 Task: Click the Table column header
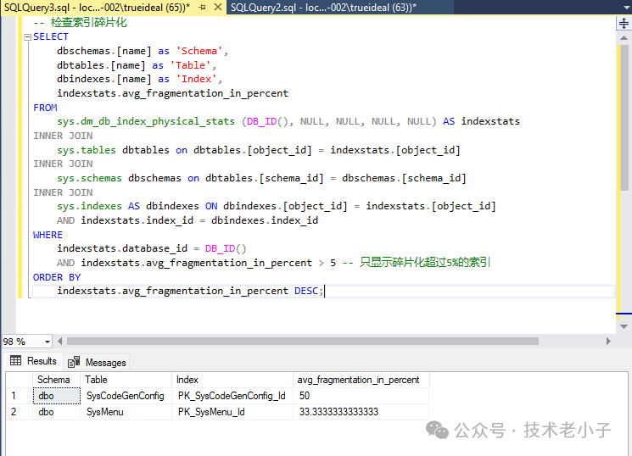[x=126, y=380]
